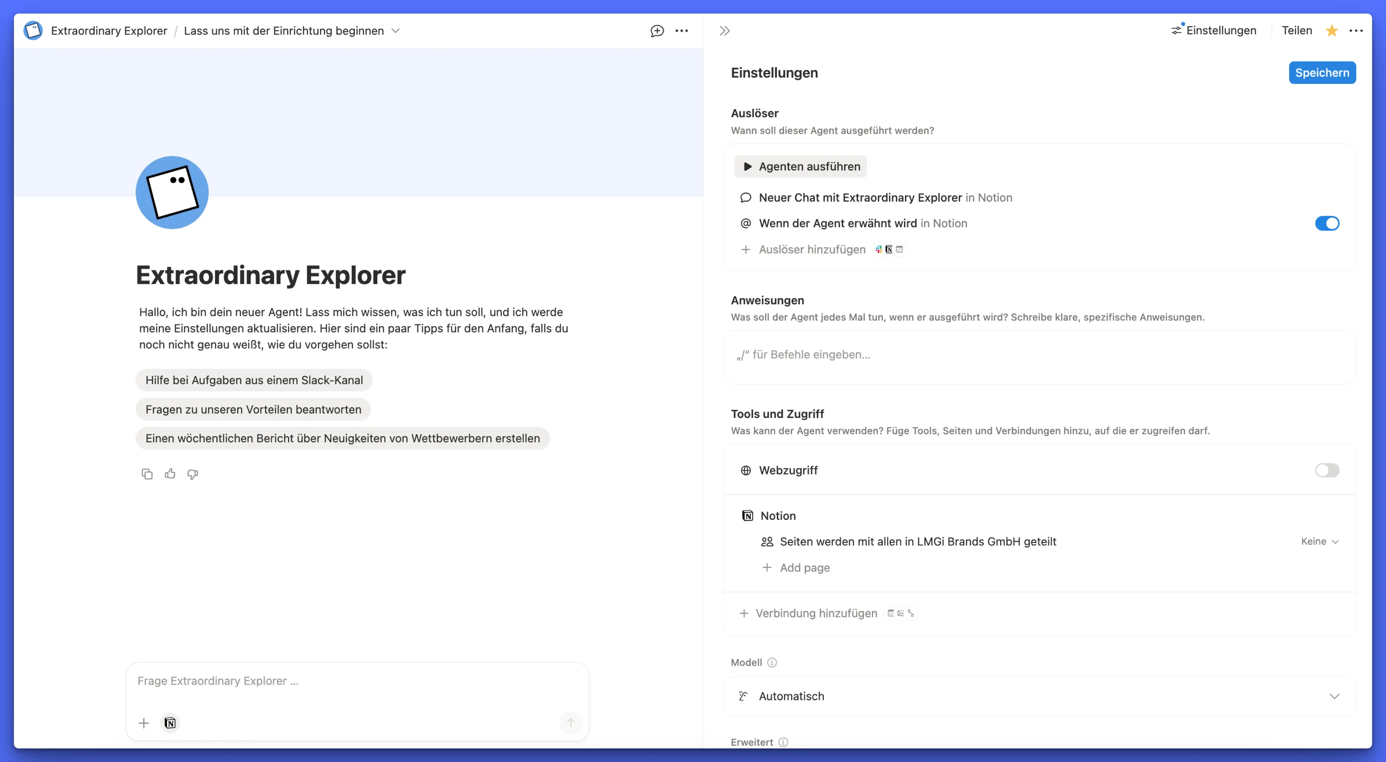Select the Slack-Kanal help suggestion chip

point(254,380)
